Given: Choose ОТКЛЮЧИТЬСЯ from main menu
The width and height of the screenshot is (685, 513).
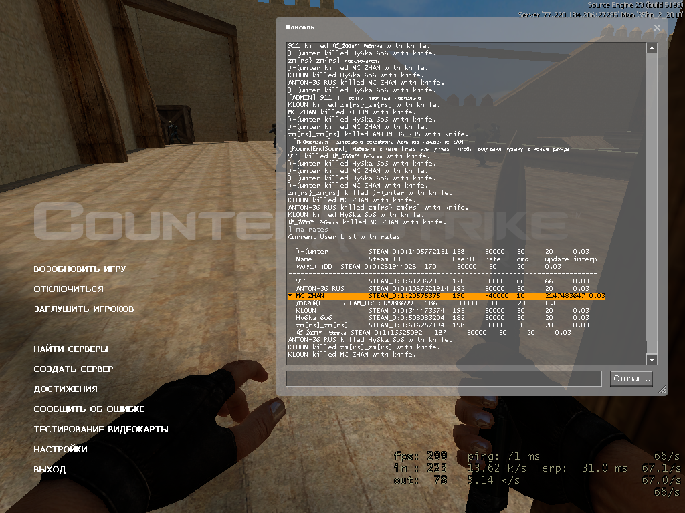Looking at the screenshot, I should 69,289.
